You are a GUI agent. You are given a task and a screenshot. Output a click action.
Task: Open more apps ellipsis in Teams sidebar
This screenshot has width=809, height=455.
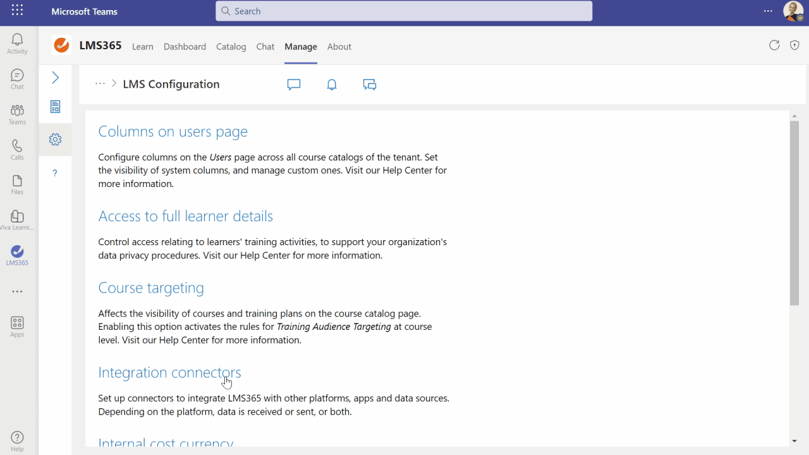point(17,292)
